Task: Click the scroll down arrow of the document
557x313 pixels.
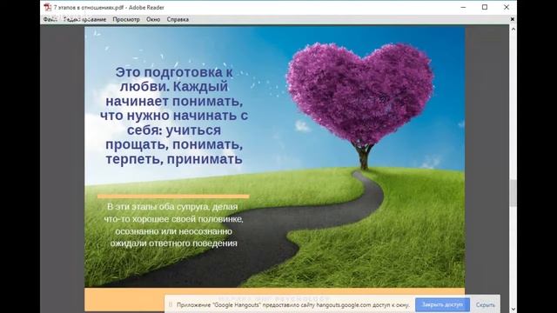Action: (513, 310)
